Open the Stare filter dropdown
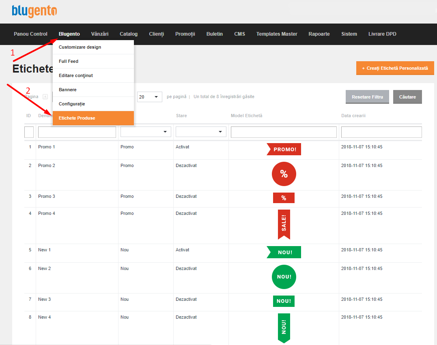Viewport: 437px width, 345px height. tap(201, 132)
